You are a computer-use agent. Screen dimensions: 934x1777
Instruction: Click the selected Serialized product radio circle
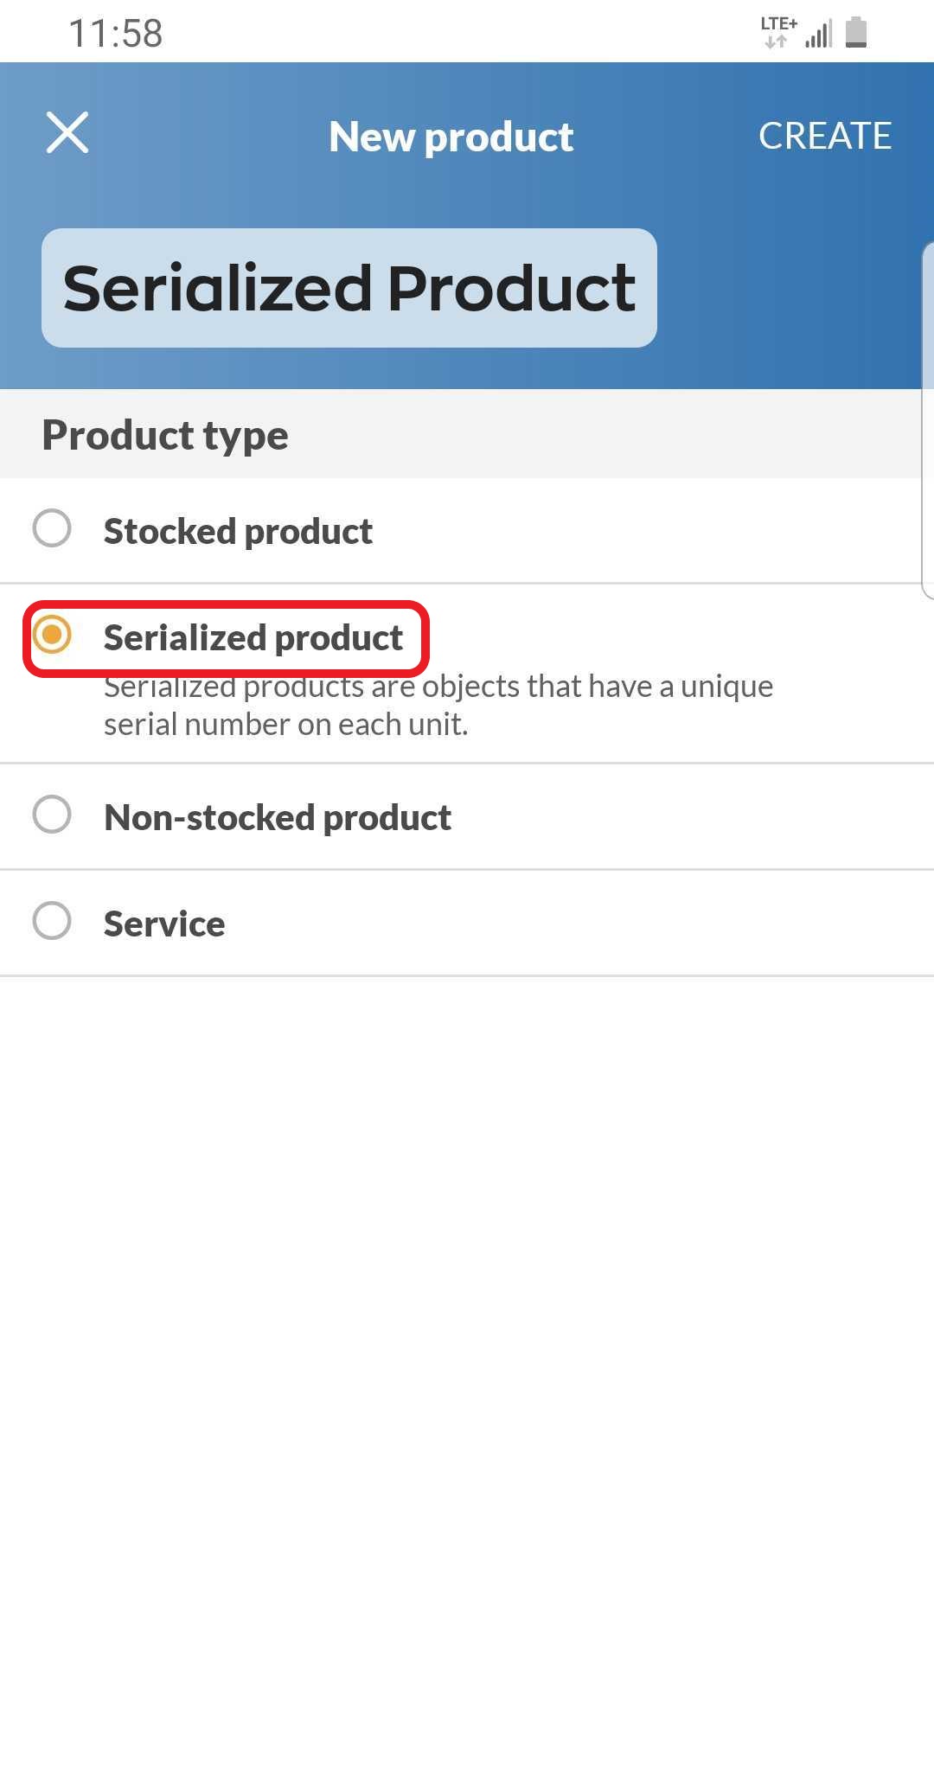pyautogui.click(x=52, y=636)
